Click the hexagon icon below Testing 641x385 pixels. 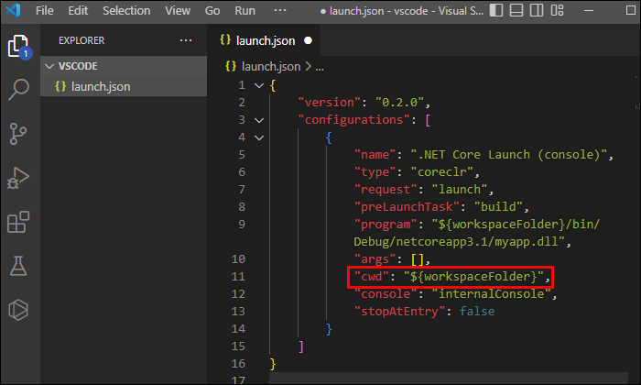click(18, 309)
